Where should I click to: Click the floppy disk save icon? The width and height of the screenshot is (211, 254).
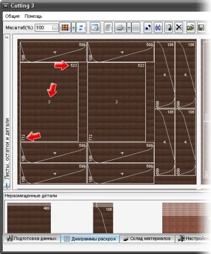[x=201, y=27]
